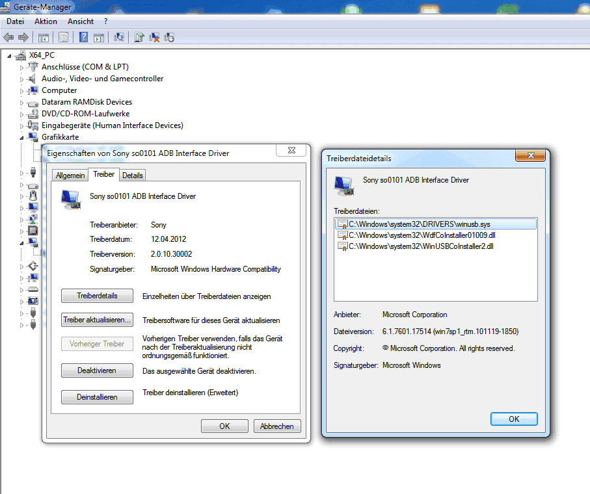Image resolution: width=590 pixels, height=494 pixels.
Task: Select the Grafikkarte tree label
Action: 60,137
